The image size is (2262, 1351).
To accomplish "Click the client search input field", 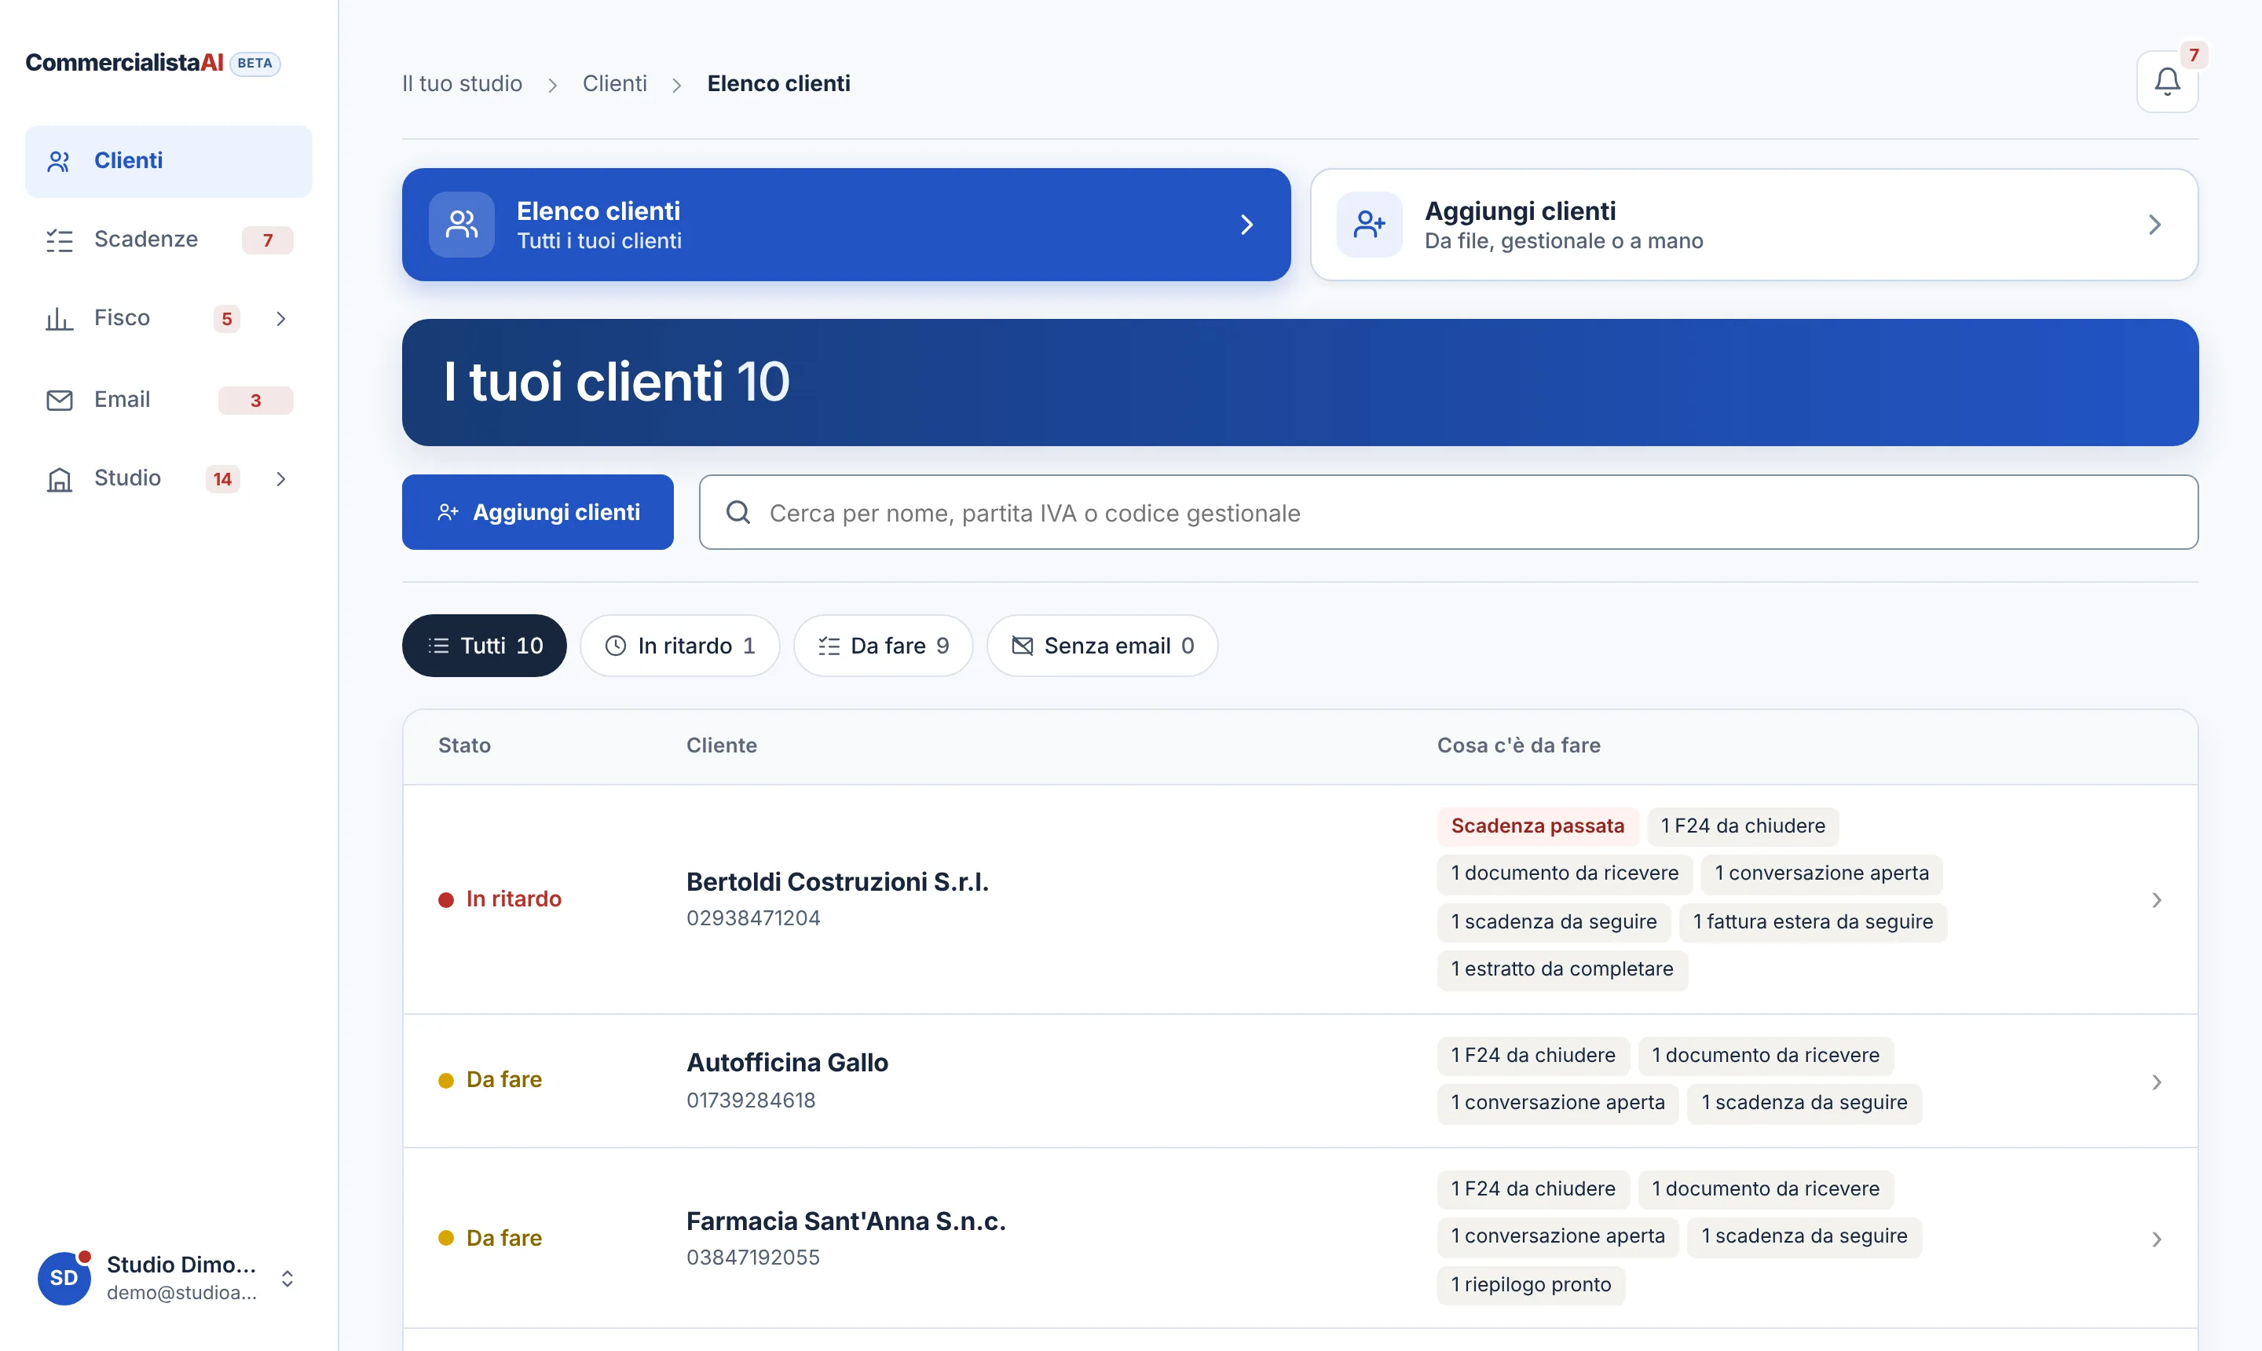I will (x=1448, y=511).
